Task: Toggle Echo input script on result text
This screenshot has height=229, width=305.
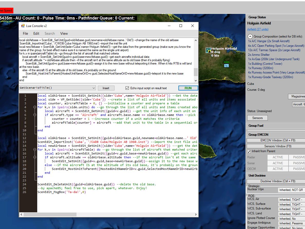Action: [127, 88]
